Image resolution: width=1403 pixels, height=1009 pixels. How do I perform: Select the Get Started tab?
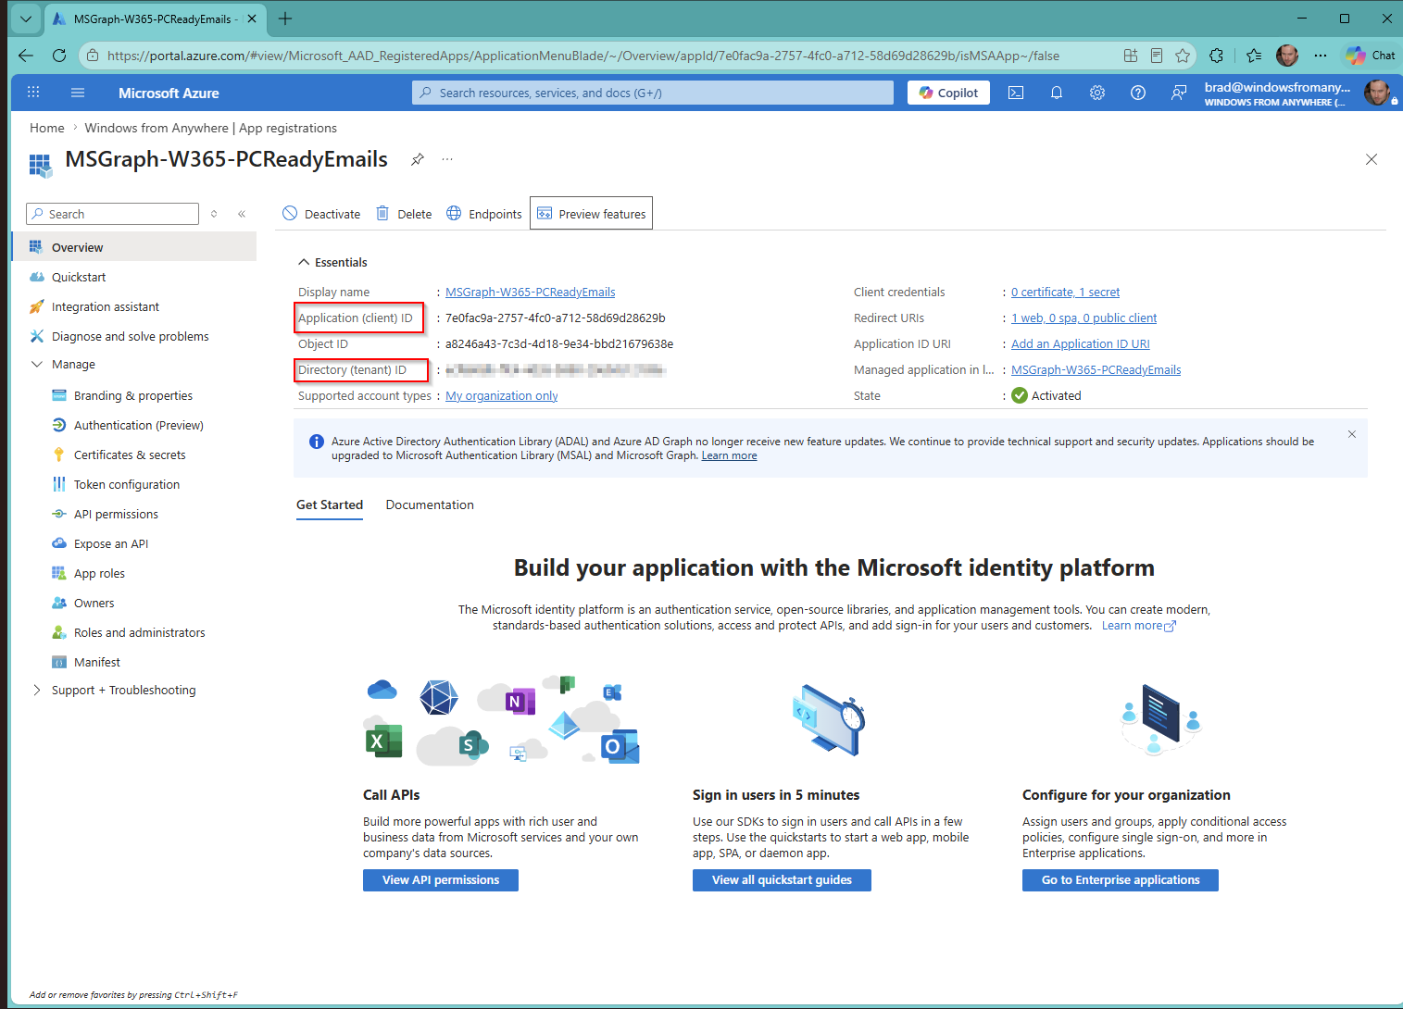pyautogui.click(x=330, y=504)
